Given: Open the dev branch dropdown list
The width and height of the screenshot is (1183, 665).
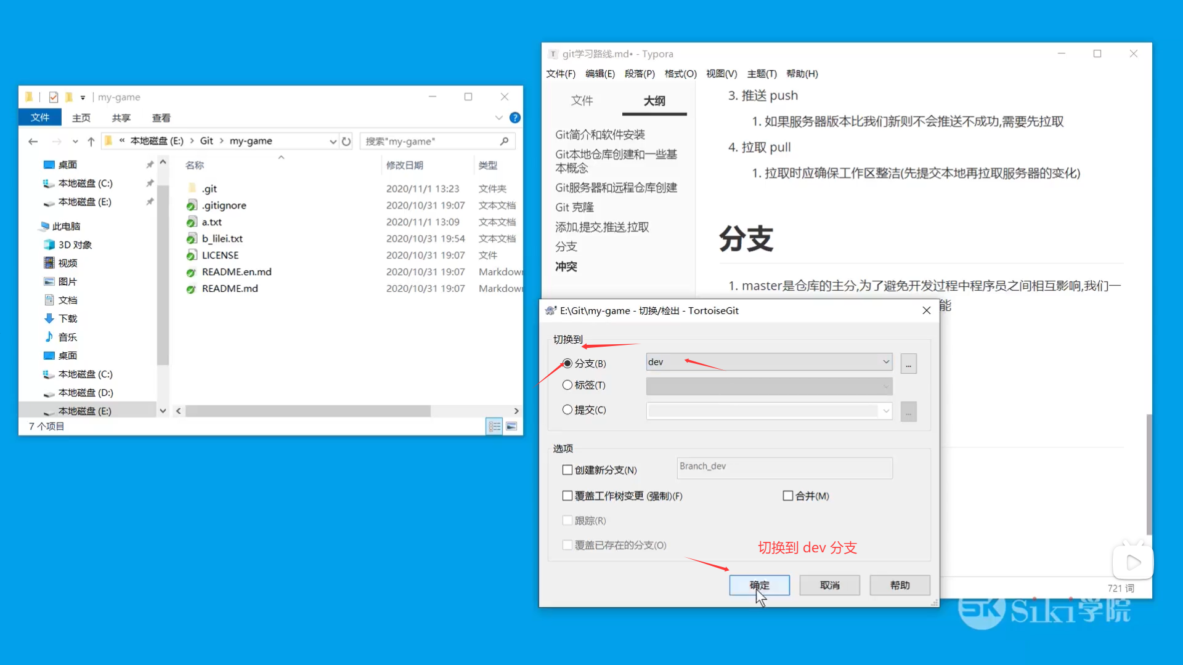Looking at the screenshot, I should click(885, 361).
